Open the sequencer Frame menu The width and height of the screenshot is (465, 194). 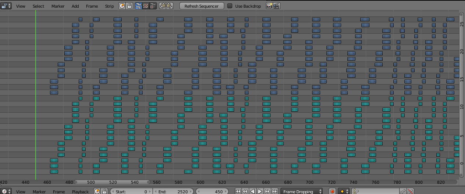92,6
